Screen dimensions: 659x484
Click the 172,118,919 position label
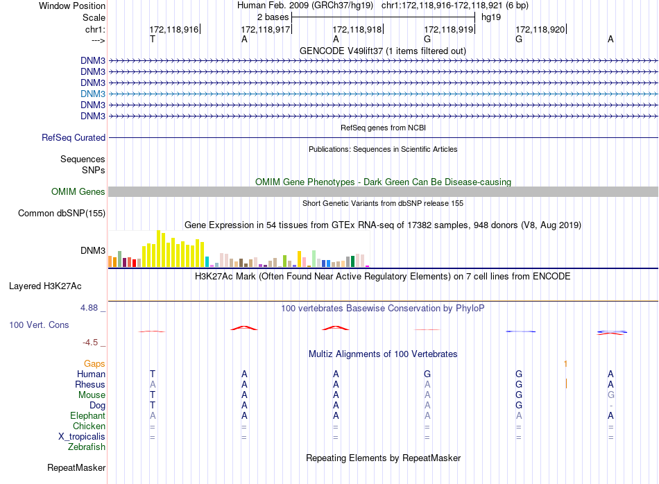[449, 29]
